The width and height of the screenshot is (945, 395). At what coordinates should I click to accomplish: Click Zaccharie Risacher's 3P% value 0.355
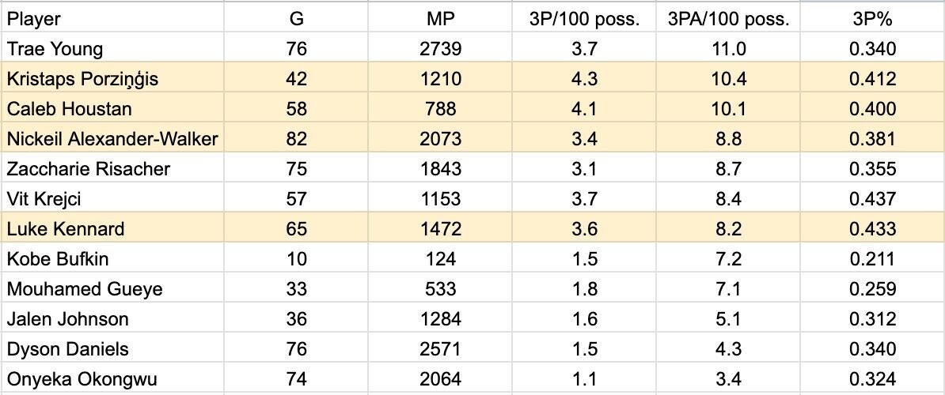click(x=872, y=167)
